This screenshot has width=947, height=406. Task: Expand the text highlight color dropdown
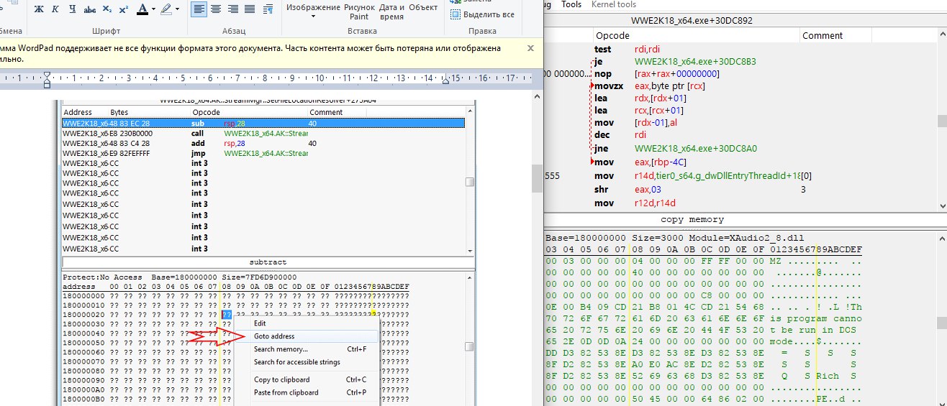(x=177, y=9)
